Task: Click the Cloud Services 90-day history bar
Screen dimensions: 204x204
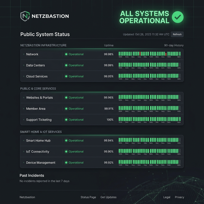Action: point(149,76)
